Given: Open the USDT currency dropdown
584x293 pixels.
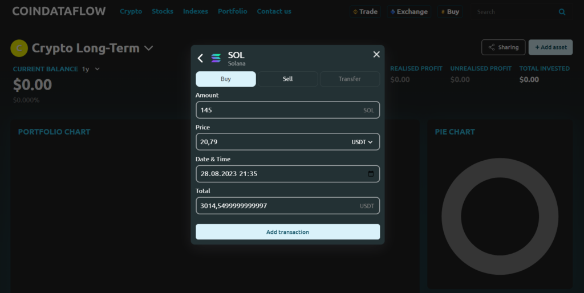Looking at the screenshot, I should (362, 142).
